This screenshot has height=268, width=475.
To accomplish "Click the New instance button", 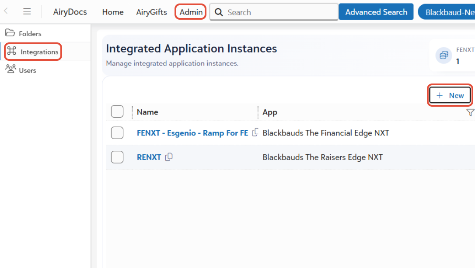I will coord(450,95).
